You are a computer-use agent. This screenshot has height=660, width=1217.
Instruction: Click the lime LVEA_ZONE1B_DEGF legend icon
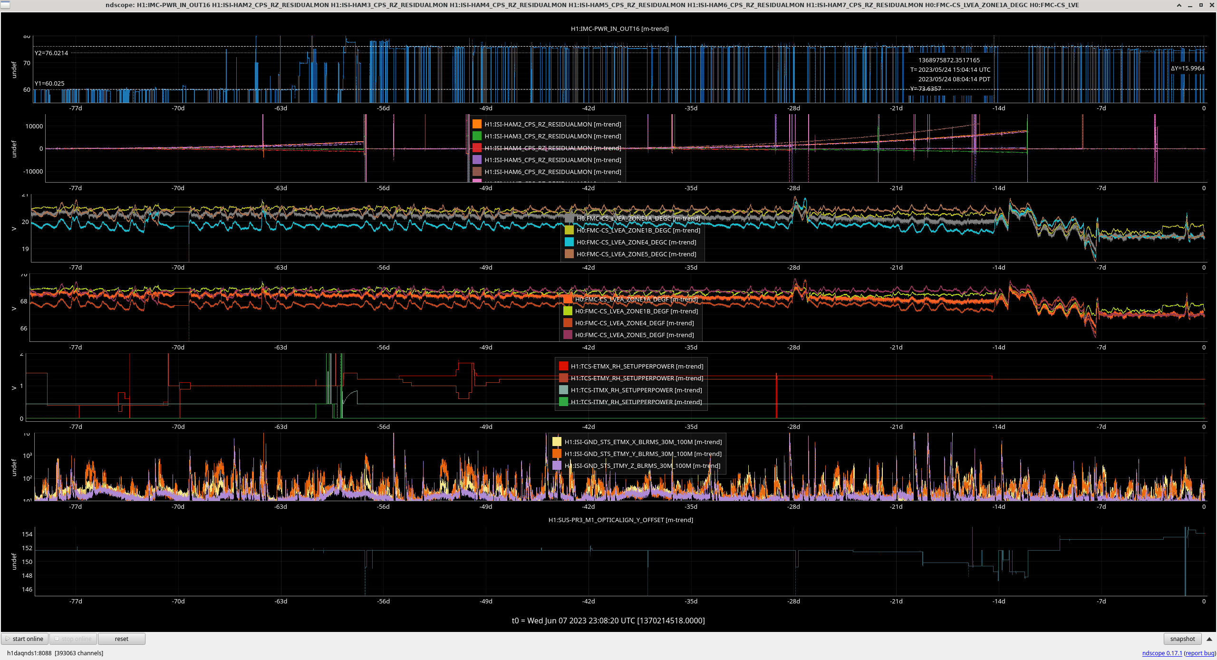[x=568, y=311]
